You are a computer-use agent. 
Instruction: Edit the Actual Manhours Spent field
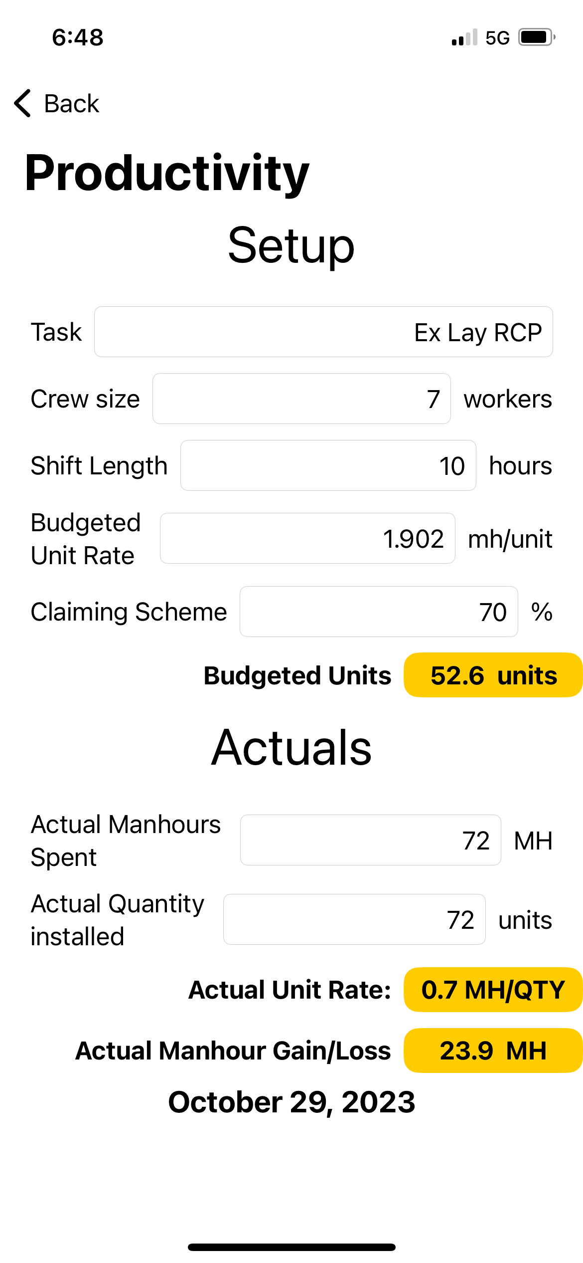point(370,840)
